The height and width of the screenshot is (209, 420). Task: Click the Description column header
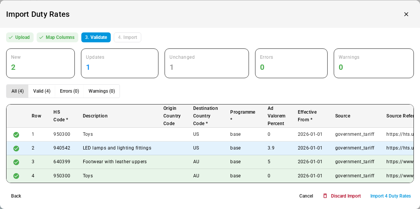click(95, 116)
